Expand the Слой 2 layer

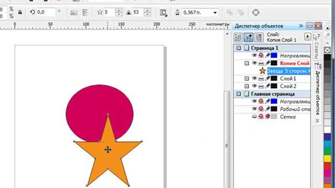pyautogui.click(x=247, y=86)
